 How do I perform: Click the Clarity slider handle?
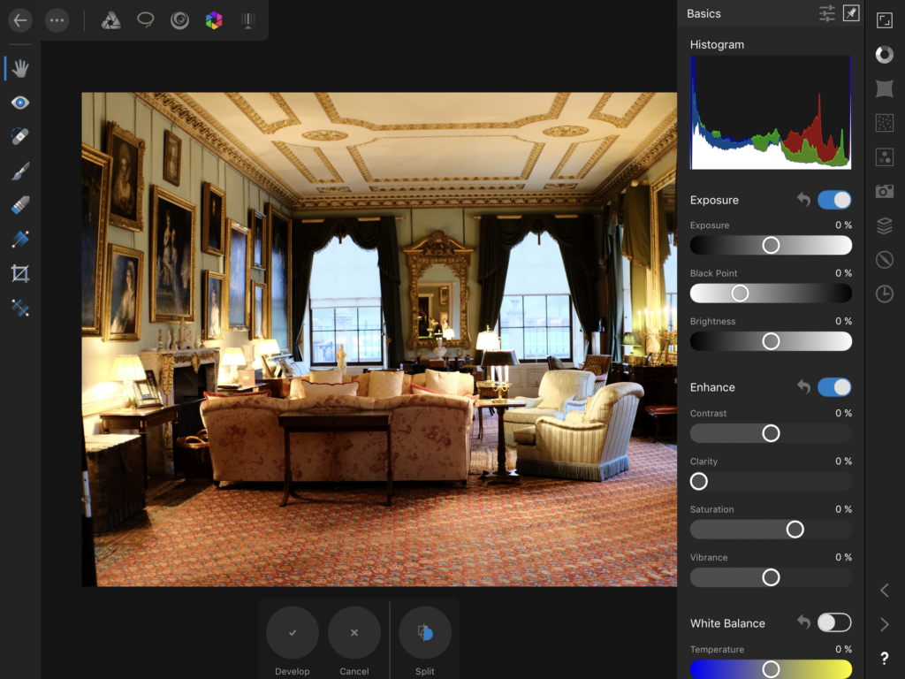pos(699,481)
